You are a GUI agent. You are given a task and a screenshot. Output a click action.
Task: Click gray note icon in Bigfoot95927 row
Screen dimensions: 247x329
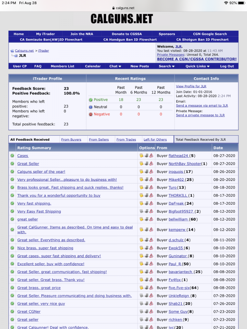click(x=141, y=211)
